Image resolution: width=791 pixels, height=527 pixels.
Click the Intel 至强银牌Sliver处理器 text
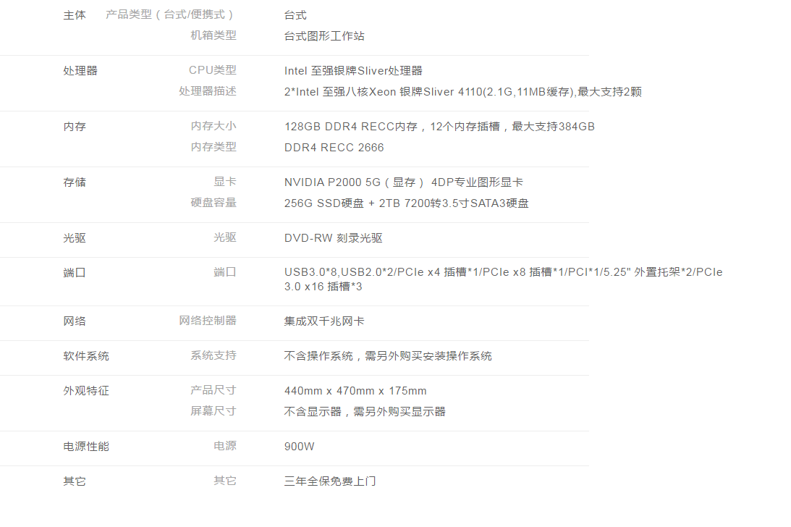click(353, 71)
